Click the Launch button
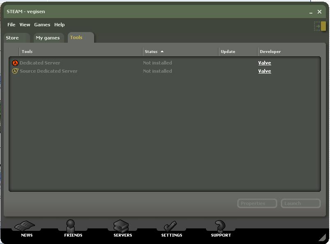This screenshot has height=244, width=330. (301, 203)
